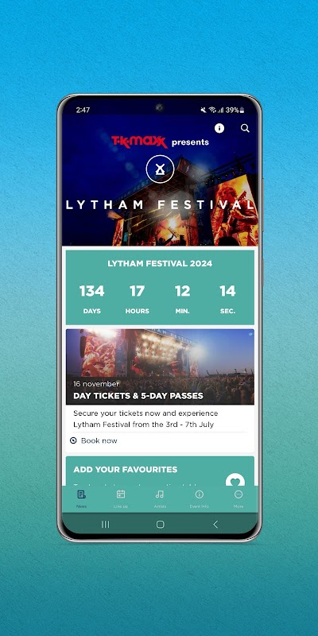Open search with the magnifier icon
318x636 pixels.
pos(245,128)
